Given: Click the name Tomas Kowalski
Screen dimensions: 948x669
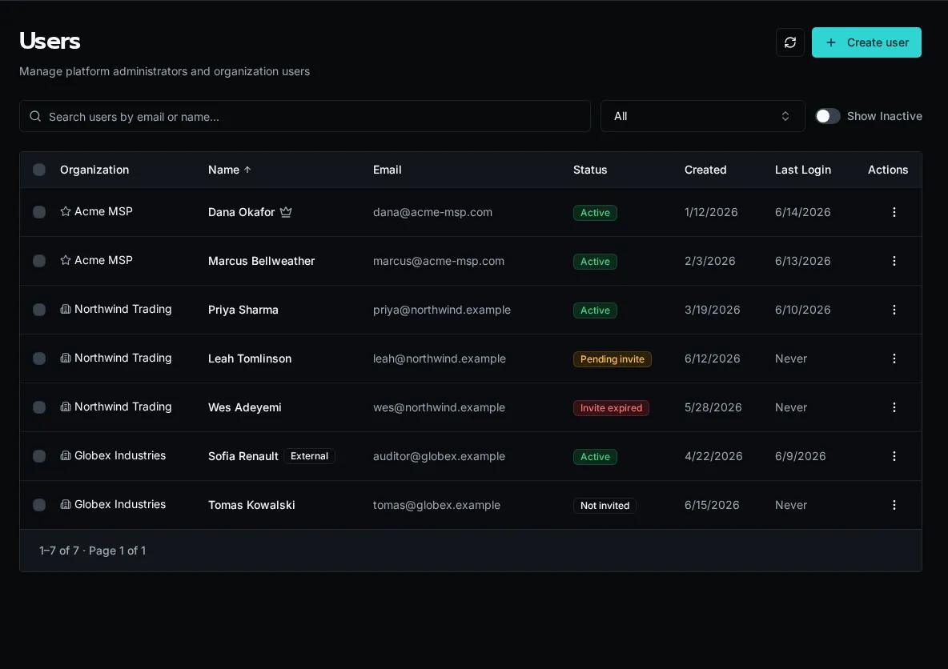Looking at the screenshot, I should pyautogui.click(x=251, y=505).
